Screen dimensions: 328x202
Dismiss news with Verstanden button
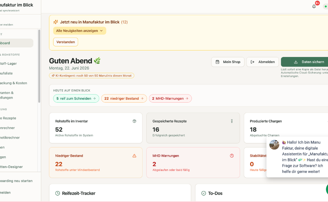tap(66, 42)
